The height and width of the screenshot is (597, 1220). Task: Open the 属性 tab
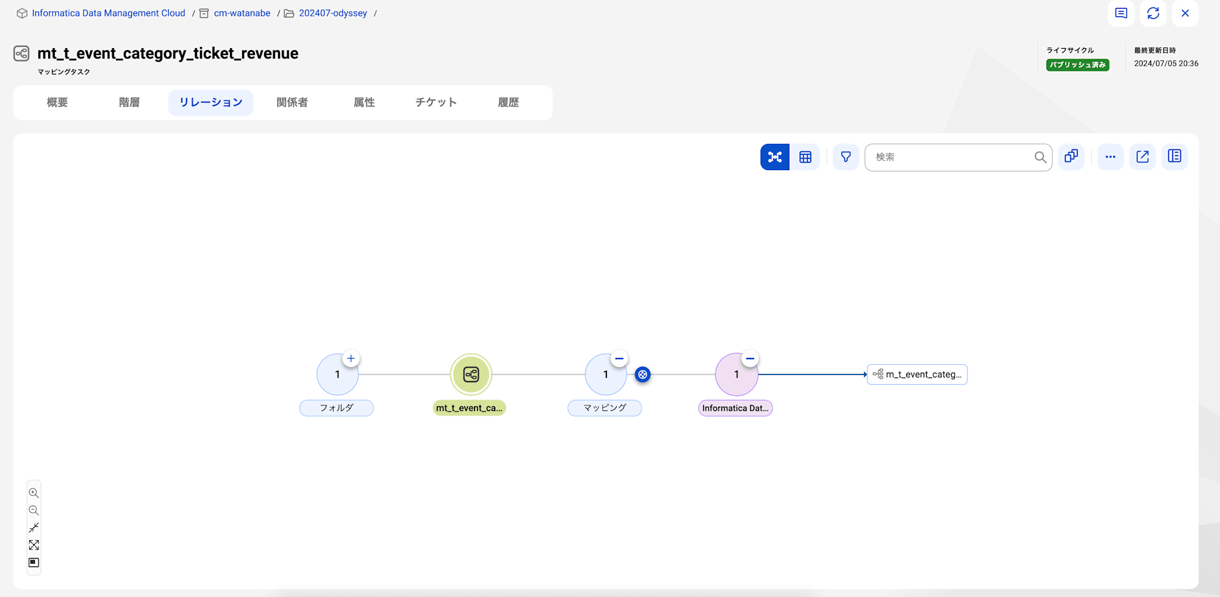click(x=364, y=102)
